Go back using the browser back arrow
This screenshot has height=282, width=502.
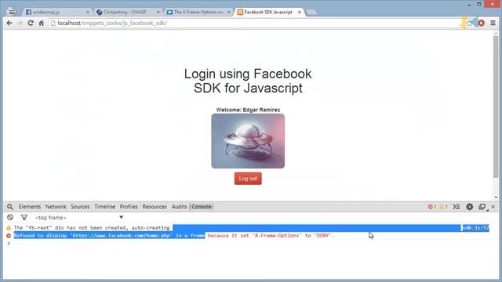(x=9, y=23)
